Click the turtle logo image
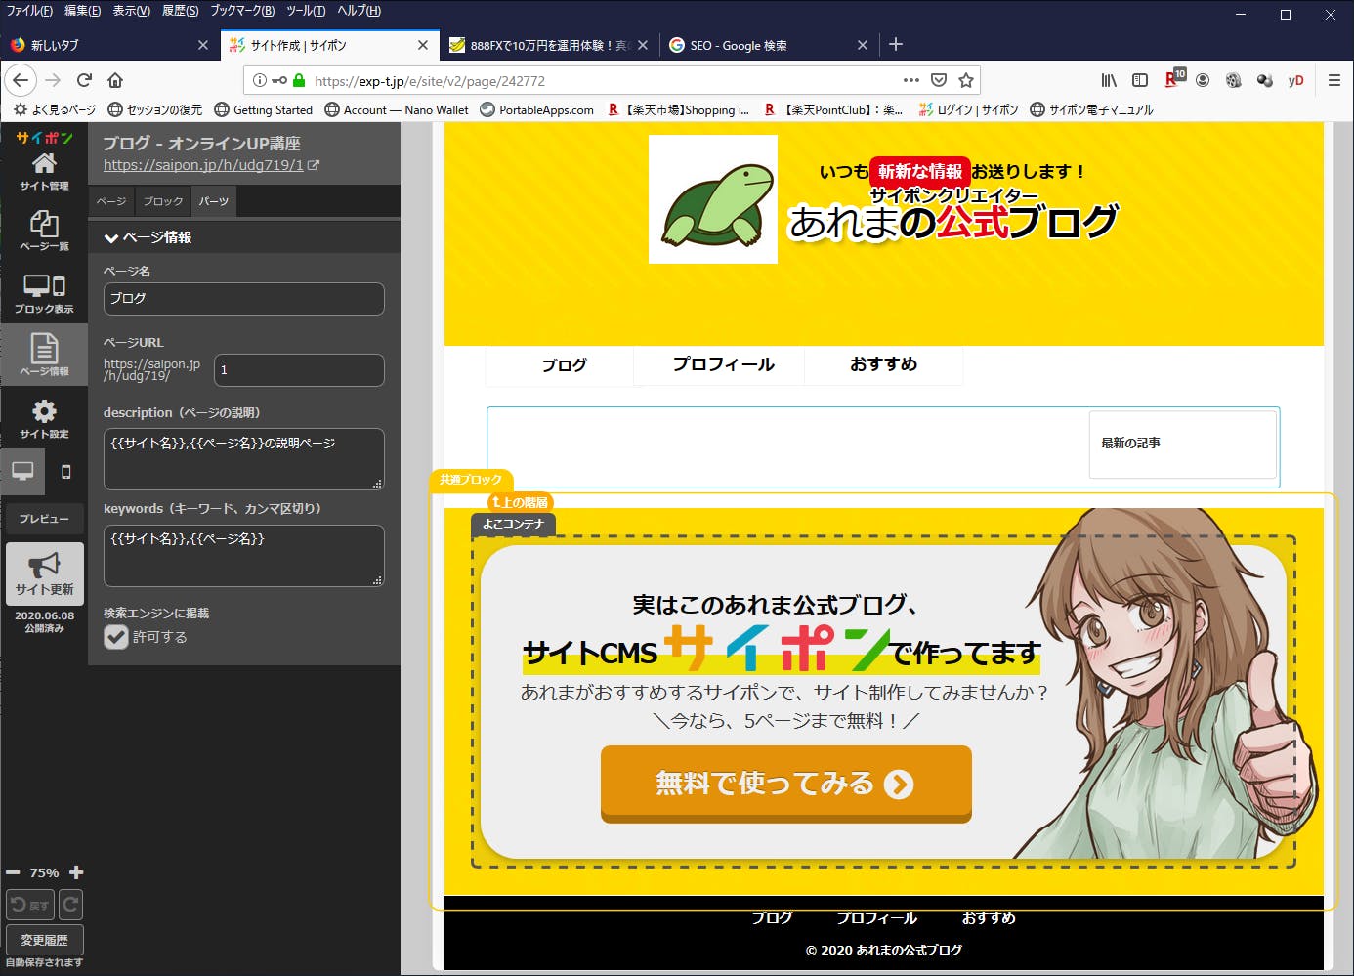 click(x=713, y=199)
